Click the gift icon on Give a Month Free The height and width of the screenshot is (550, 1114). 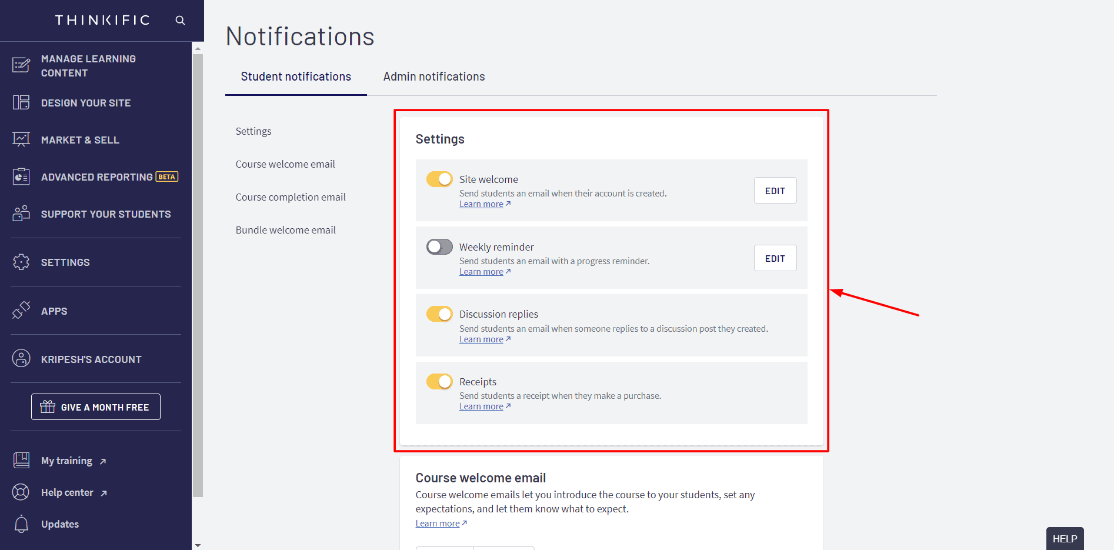click(x=48, y=406)
